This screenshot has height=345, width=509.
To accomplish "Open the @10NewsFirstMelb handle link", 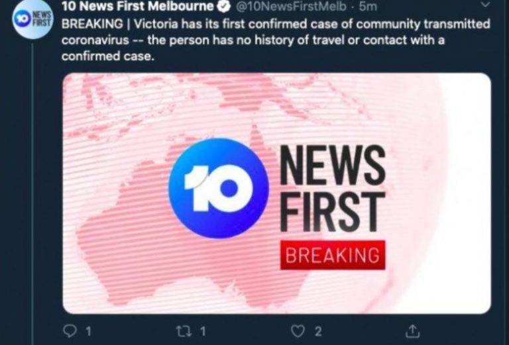I will point(290,7).
